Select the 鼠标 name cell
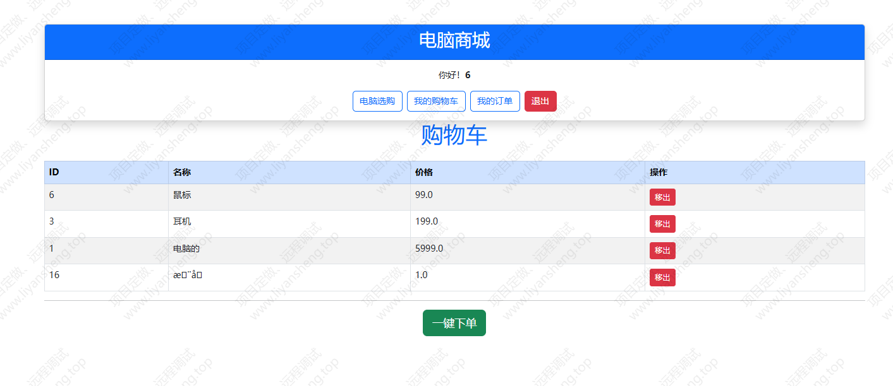The image size is (893, 386). (289, 197)
